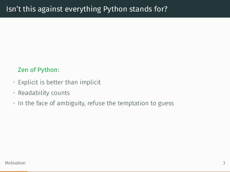Click the orange filled part of progress bar
Screen dimensions: 230x172
coord(14,172)
